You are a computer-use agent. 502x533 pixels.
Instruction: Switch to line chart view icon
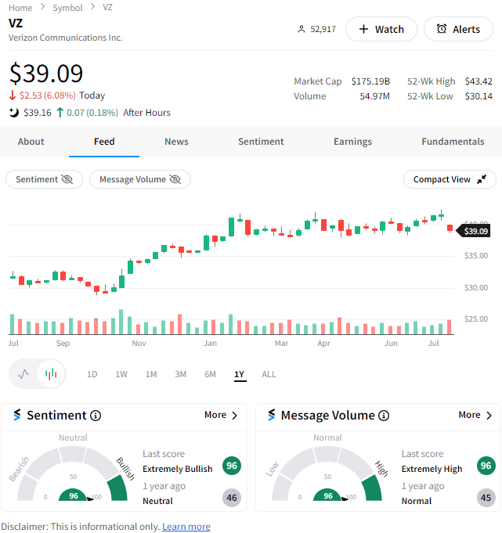[x=23, y=374]
